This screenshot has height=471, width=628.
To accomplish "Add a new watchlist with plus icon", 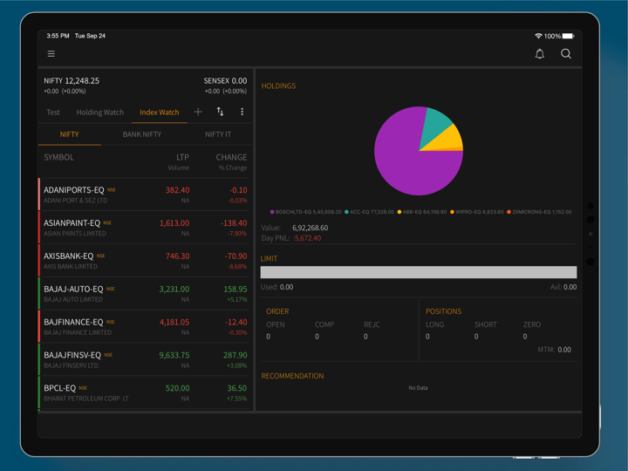I will click(198, 113).
